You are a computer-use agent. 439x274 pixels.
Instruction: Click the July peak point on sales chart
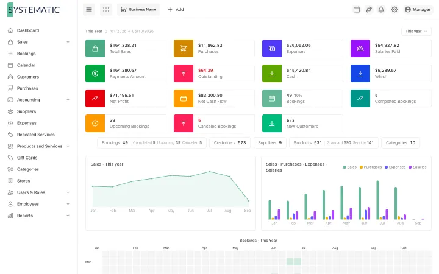tap(210, 172)
